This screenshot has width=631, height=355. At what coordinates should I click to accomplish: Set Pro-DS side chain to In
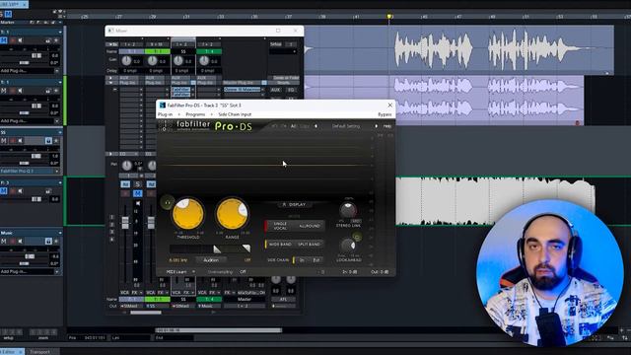(302, 260)
